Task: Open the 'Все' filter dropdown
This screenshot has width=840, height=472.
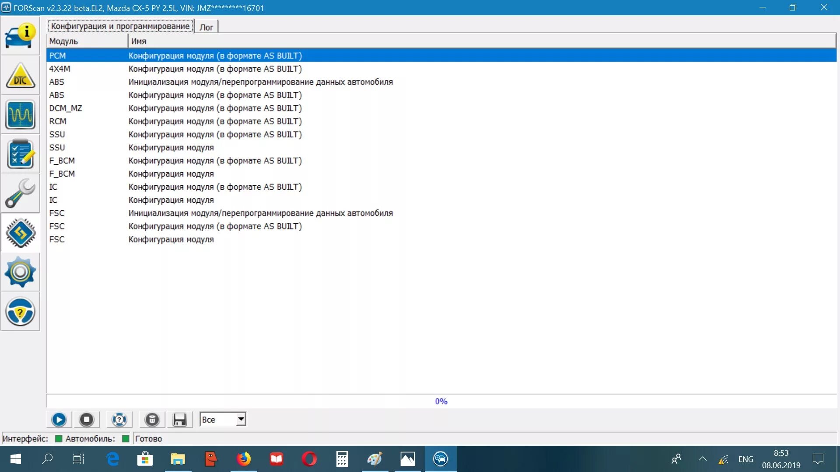Action: click(x=223, y=420)
